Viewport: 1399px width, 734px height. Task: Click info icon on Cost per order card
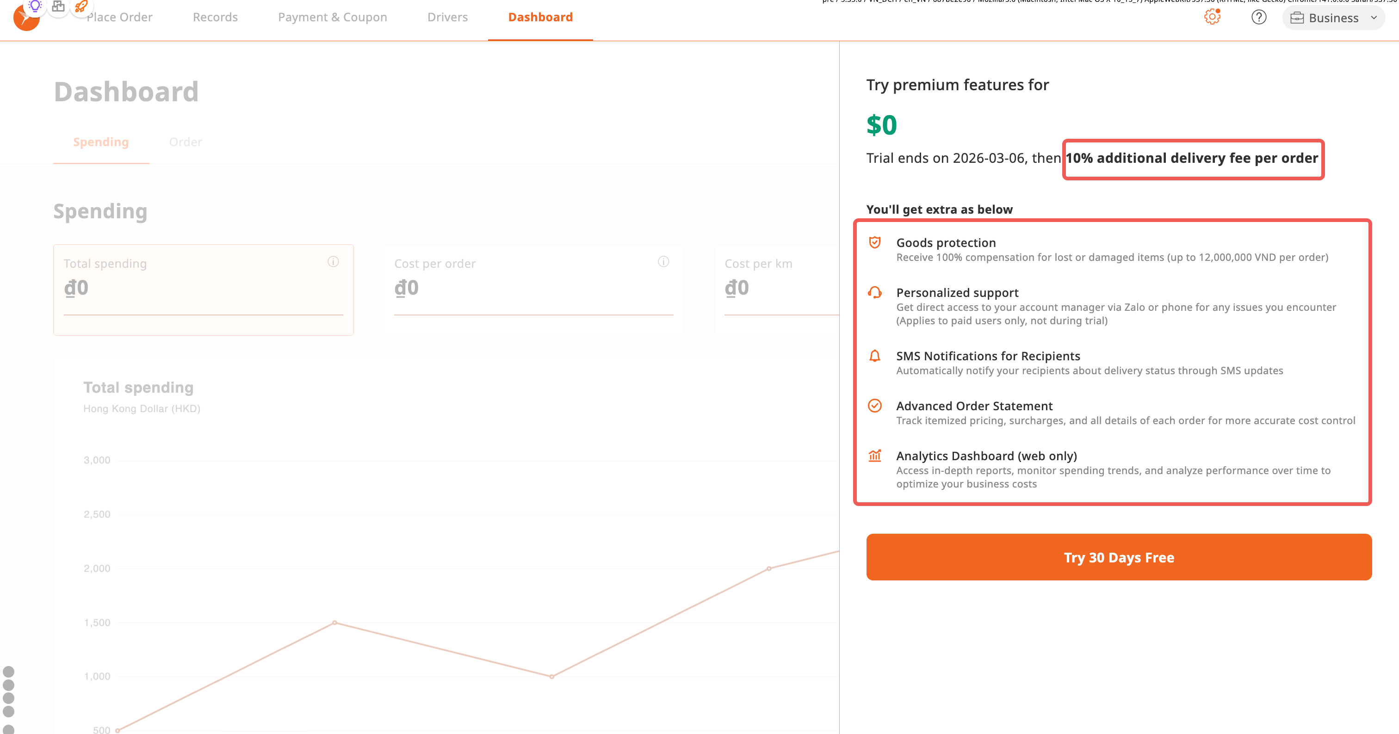click(664, 262)
